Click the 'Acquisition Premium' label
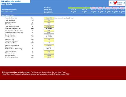Image resolution: width=126 pixels, height=97 pixels. 10,22
